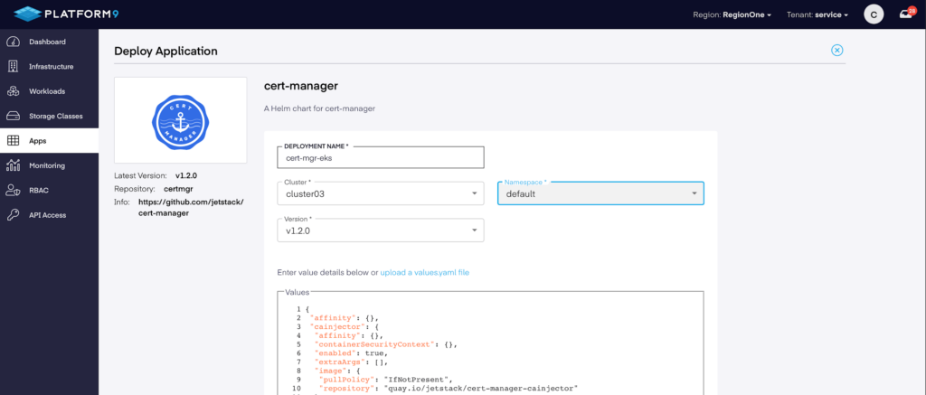Image resolution: width=926 pixels, height=395 pixels.
Task: Click the Storage Classes drive icon
Action: pos(13,117)
